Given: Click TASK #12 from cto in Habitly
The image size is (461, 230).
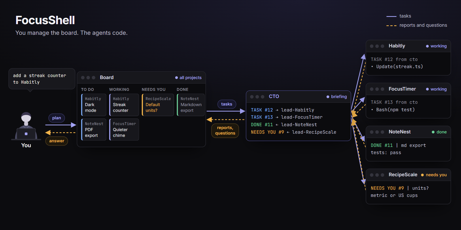Looking at the screenshot, I should click(x=394, y=60).
